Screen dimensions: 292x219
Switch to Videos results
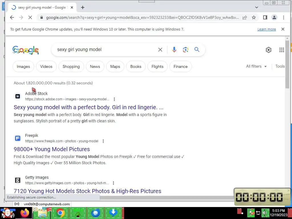(46, 66)
